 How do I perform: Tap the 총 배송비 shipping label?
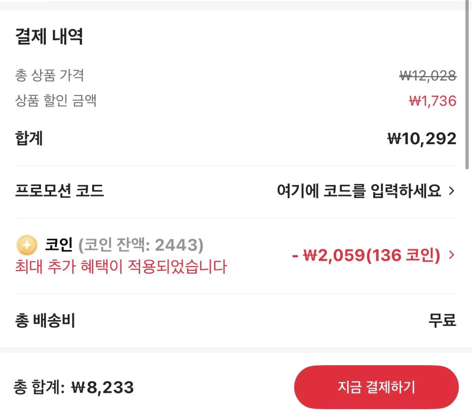coord(45,320)
